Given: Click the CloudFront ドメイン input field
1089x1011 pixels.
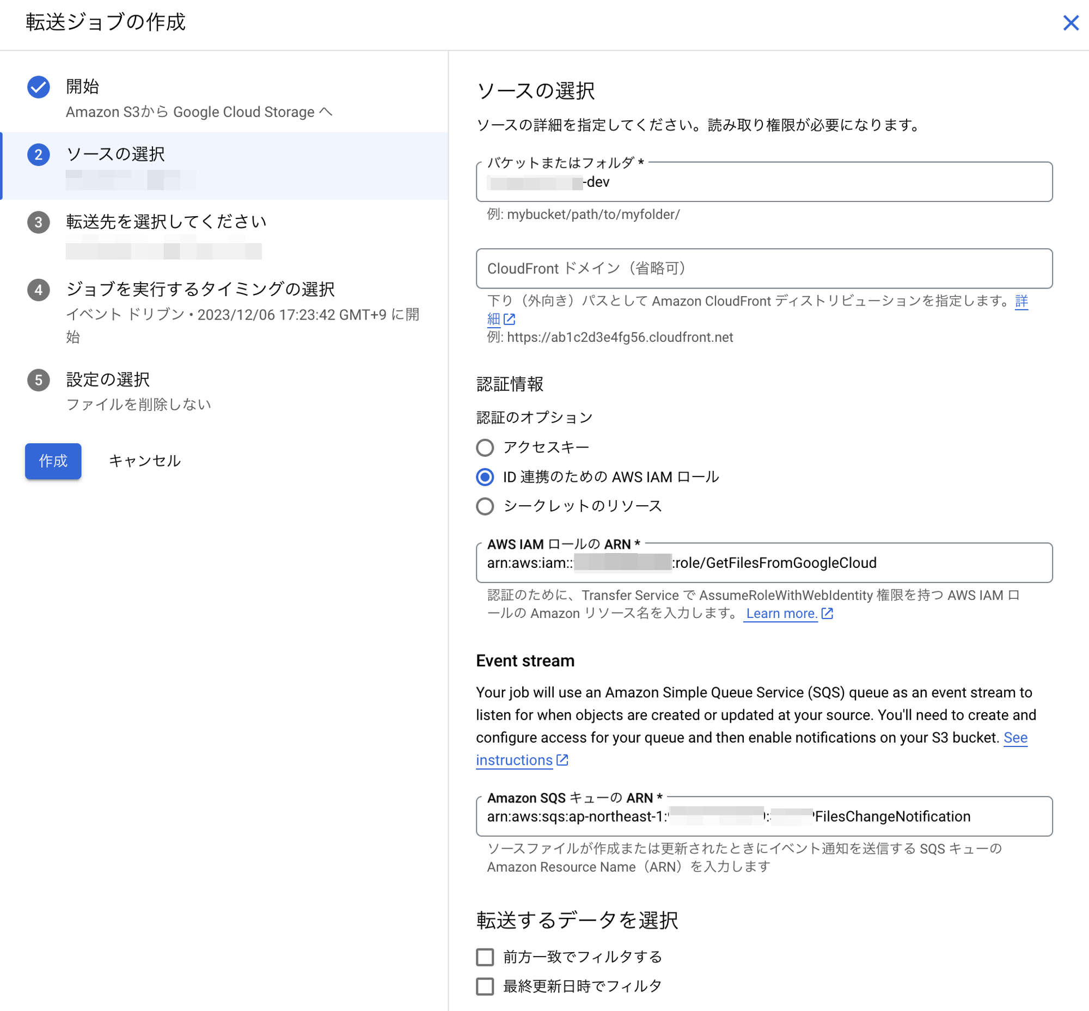Looking at the screenshot, I should click(763, 268).
